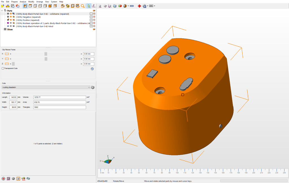This screenshot has height=183, width=289.
Task: Click the Y clip plane slider handle
Action: click(46, 59)
